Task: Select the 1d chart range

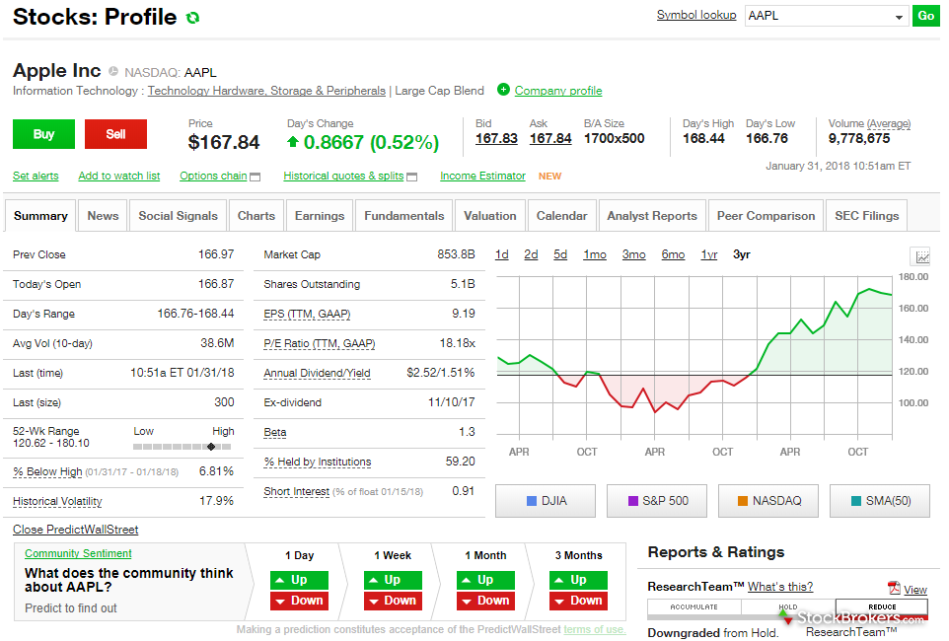Action: 502,254
